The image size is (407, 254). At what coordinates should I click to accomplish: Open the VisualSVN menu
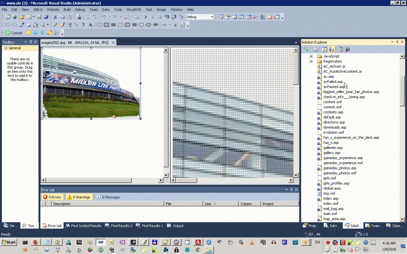pos(134,10)
